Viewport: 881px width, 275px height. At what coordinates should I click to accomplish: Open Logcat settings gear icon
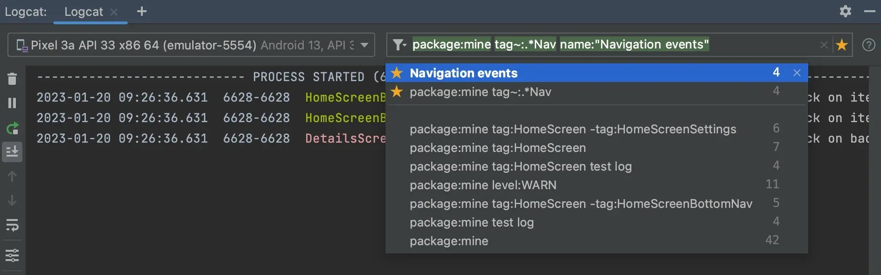tap(846, 11)
